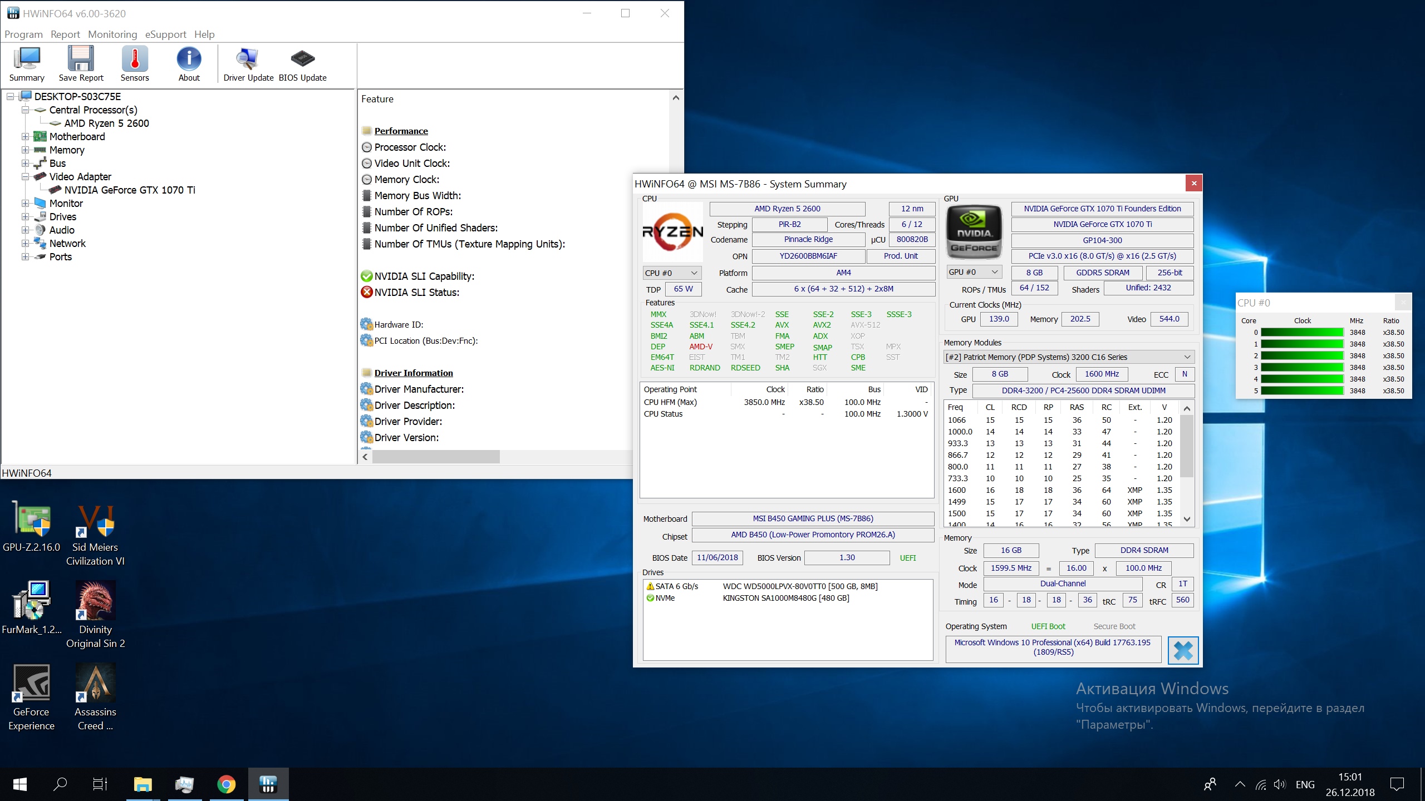Launch Driver Update from the toolbar

(x=248, y=64)
